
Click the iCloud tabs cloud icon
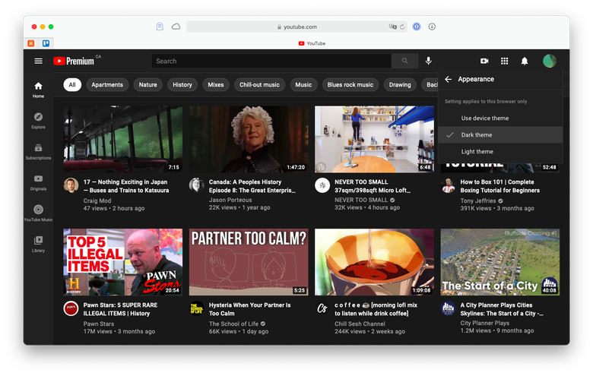pos(176,27)
